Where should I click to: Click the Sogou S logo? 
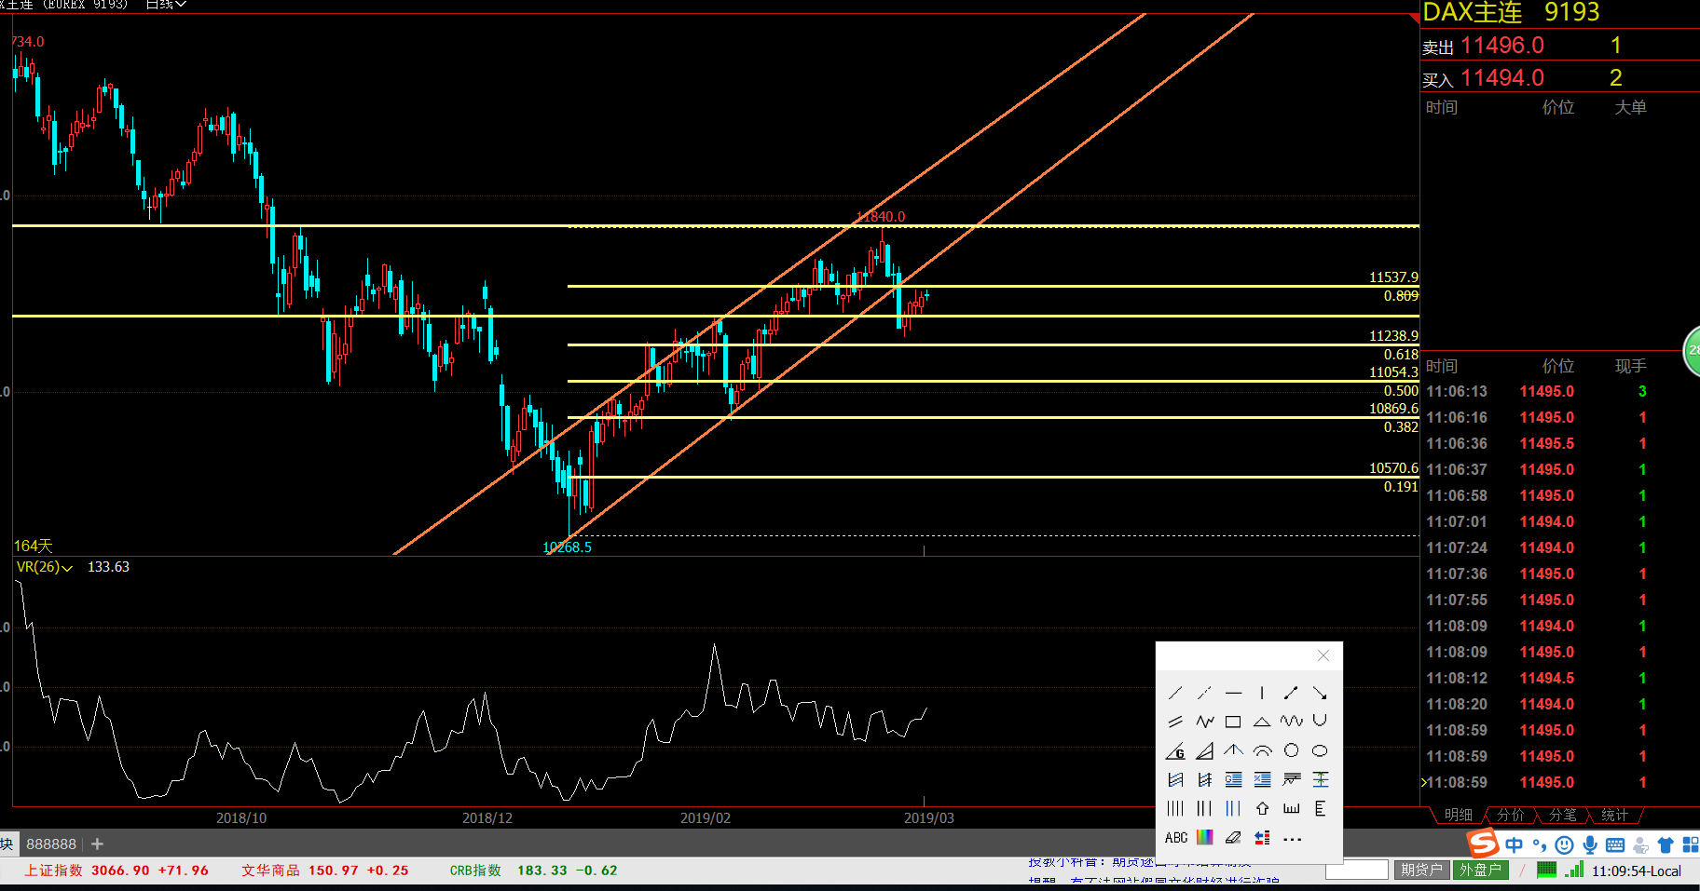[1483, 844]
